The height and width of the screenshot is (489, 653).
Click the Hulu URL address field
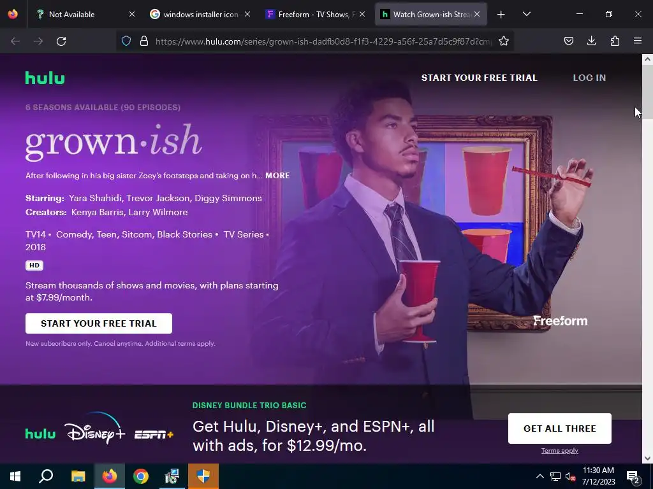pos(323,41)
